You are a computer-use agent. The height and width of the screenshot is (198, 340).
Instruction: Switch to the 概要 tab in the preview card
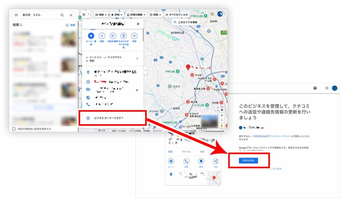tap(170, 152)
